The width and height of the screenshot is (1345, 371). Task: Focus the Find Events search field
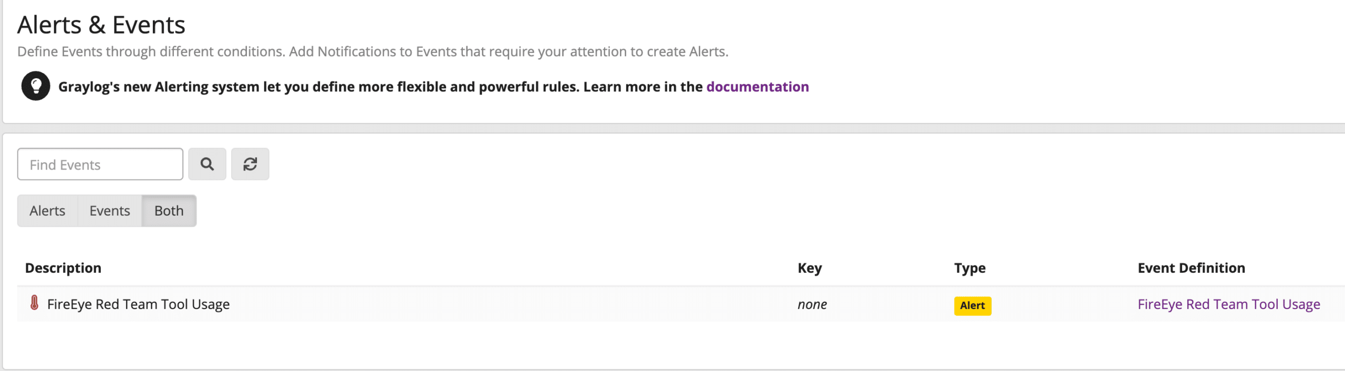pyautogui.click(x=100, y=164)
